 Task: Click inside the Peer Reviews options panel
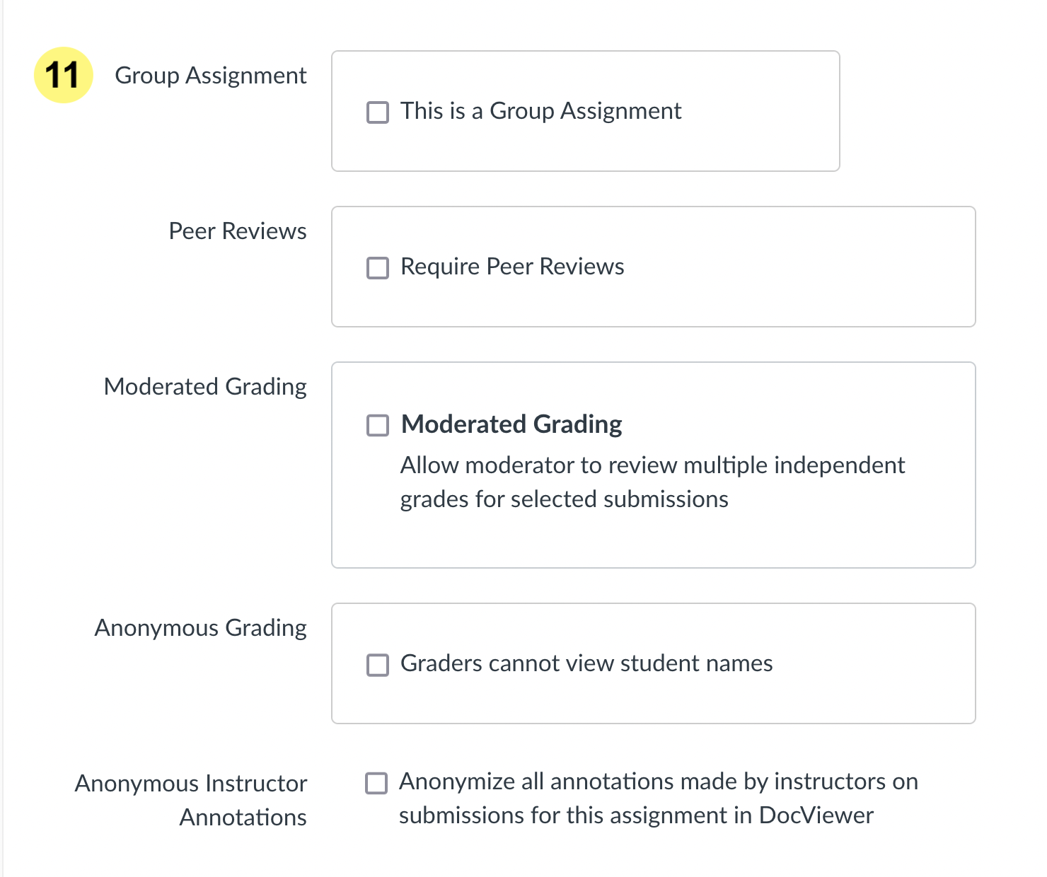coord(778,304)
